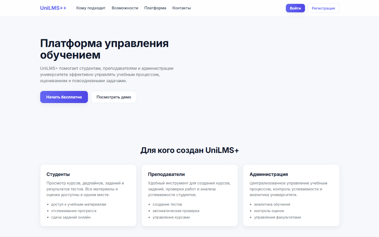The image size is (379, 237).
Task: Click the UniLMS++ logo
Action: pos(53,8)
